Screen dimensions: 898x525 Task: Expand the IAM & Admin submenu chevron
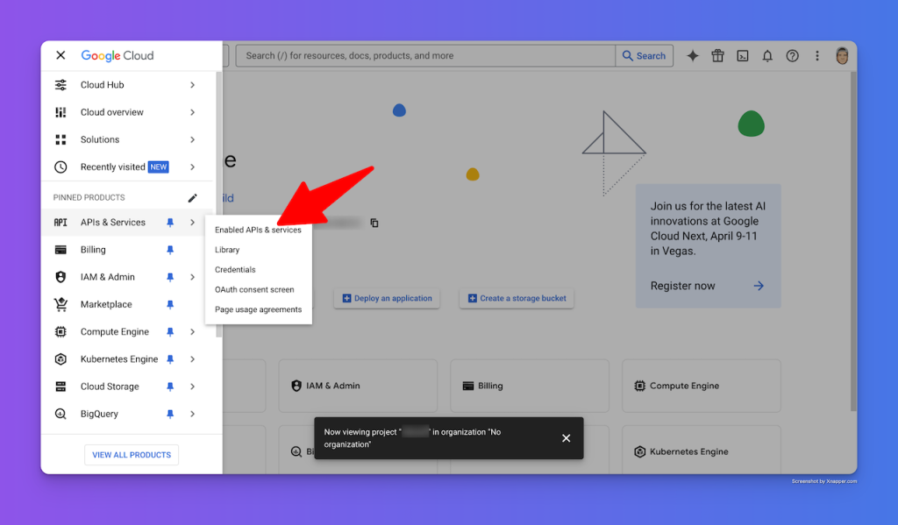(x=192, y=277)
